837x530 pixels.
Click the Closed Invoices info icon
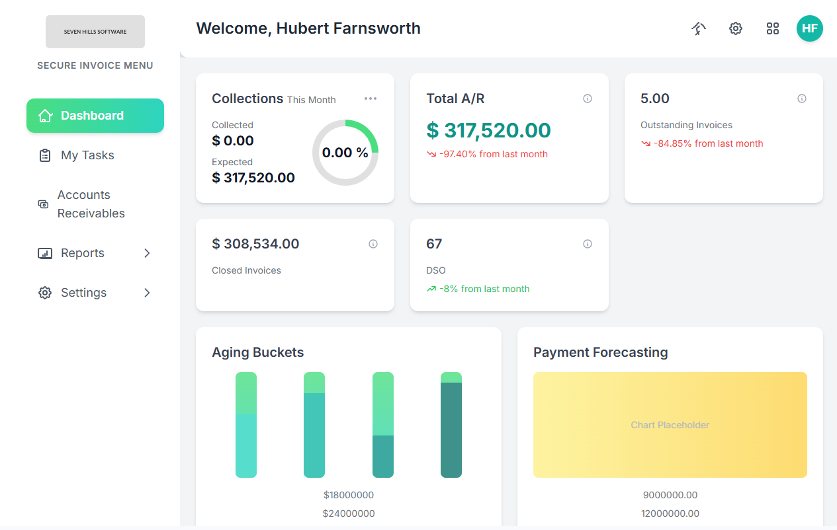[x=373, y=244]
